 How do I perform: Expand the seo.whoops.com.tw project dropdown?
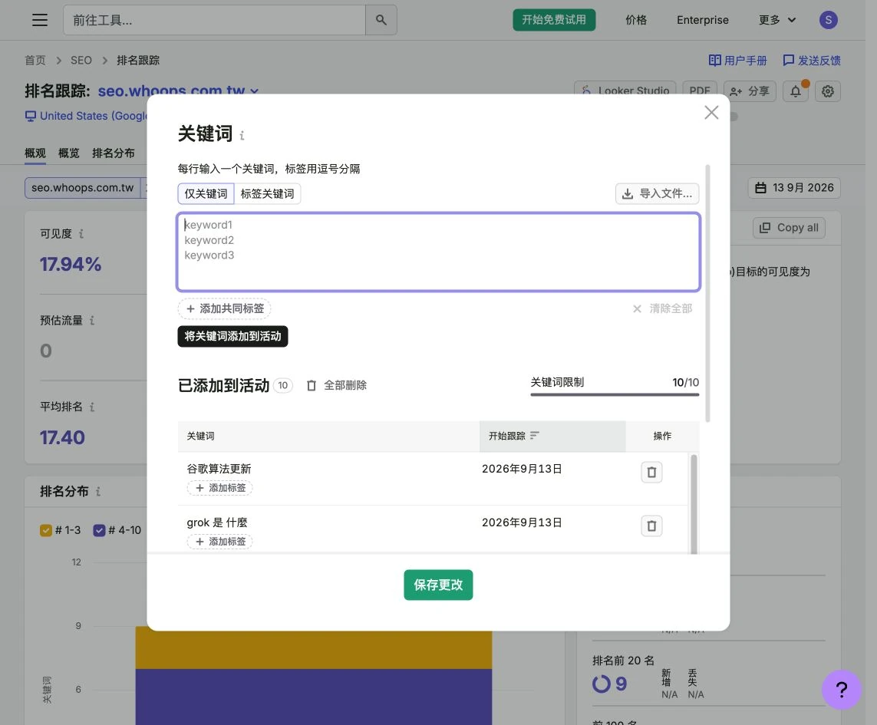(x=178, y=91)
